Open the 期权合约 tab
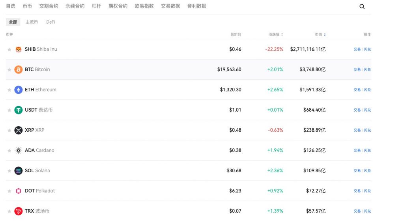 tap(118, 6)
